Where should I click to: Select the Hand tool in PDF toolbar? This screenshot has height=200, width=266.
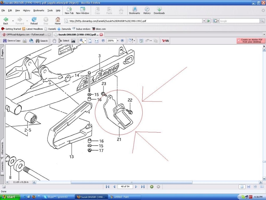click(54, 41)
